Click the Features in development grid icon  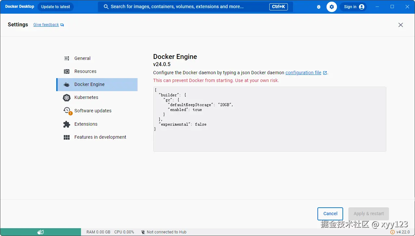pos(67,137)
